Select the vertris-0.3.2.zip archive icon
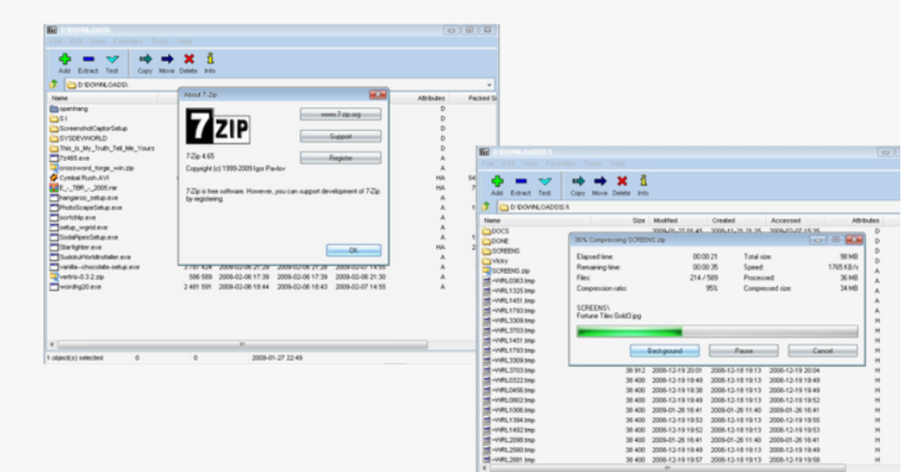The width and height of the screenshot is (902, 472). click(54, 277)
